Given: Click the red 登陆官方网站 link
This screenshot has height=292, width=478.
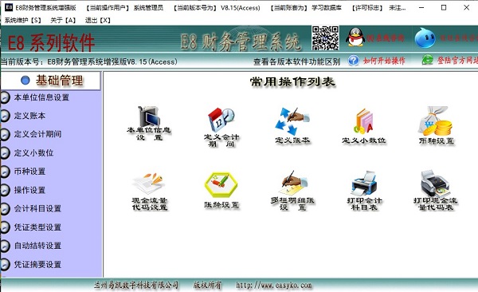Looking at the screenshot, I should [x=457, y=61].
